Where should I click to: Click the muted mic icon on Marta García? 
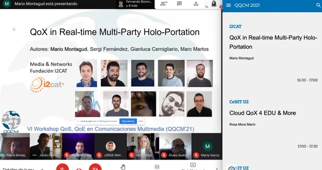click(x=196, y=155)
